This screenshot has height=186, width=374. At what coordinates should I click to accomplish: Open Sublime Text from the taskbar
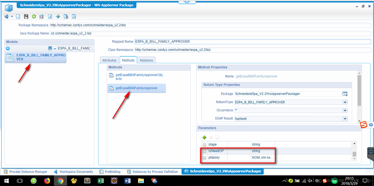click(87, 181)
